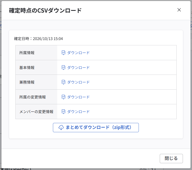Click the cloud download icon in the zip button
The image size is (192, 170).
61,127
